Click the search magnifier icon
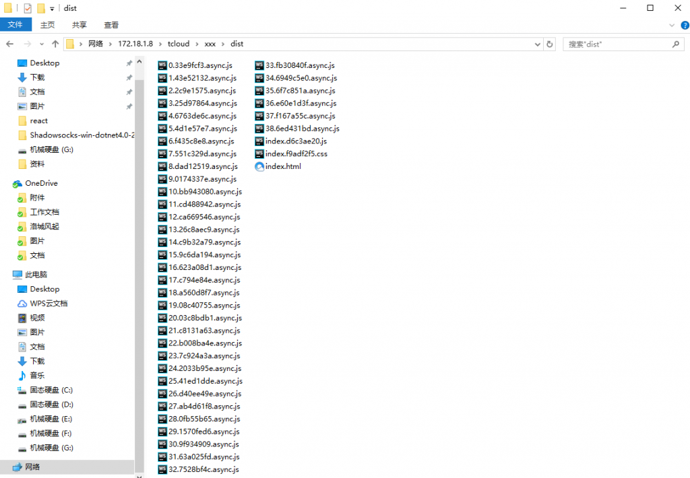This screenshot has width=690, height=478. point(675,44)
